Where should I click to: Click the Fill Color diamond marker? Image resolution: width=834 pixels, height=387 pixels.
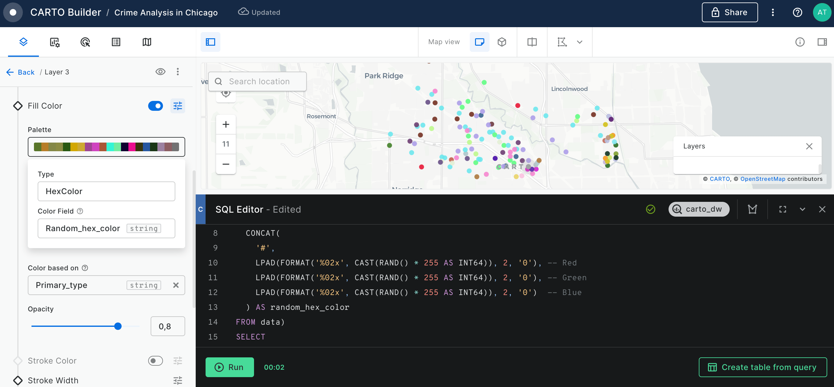click(18, 106)
